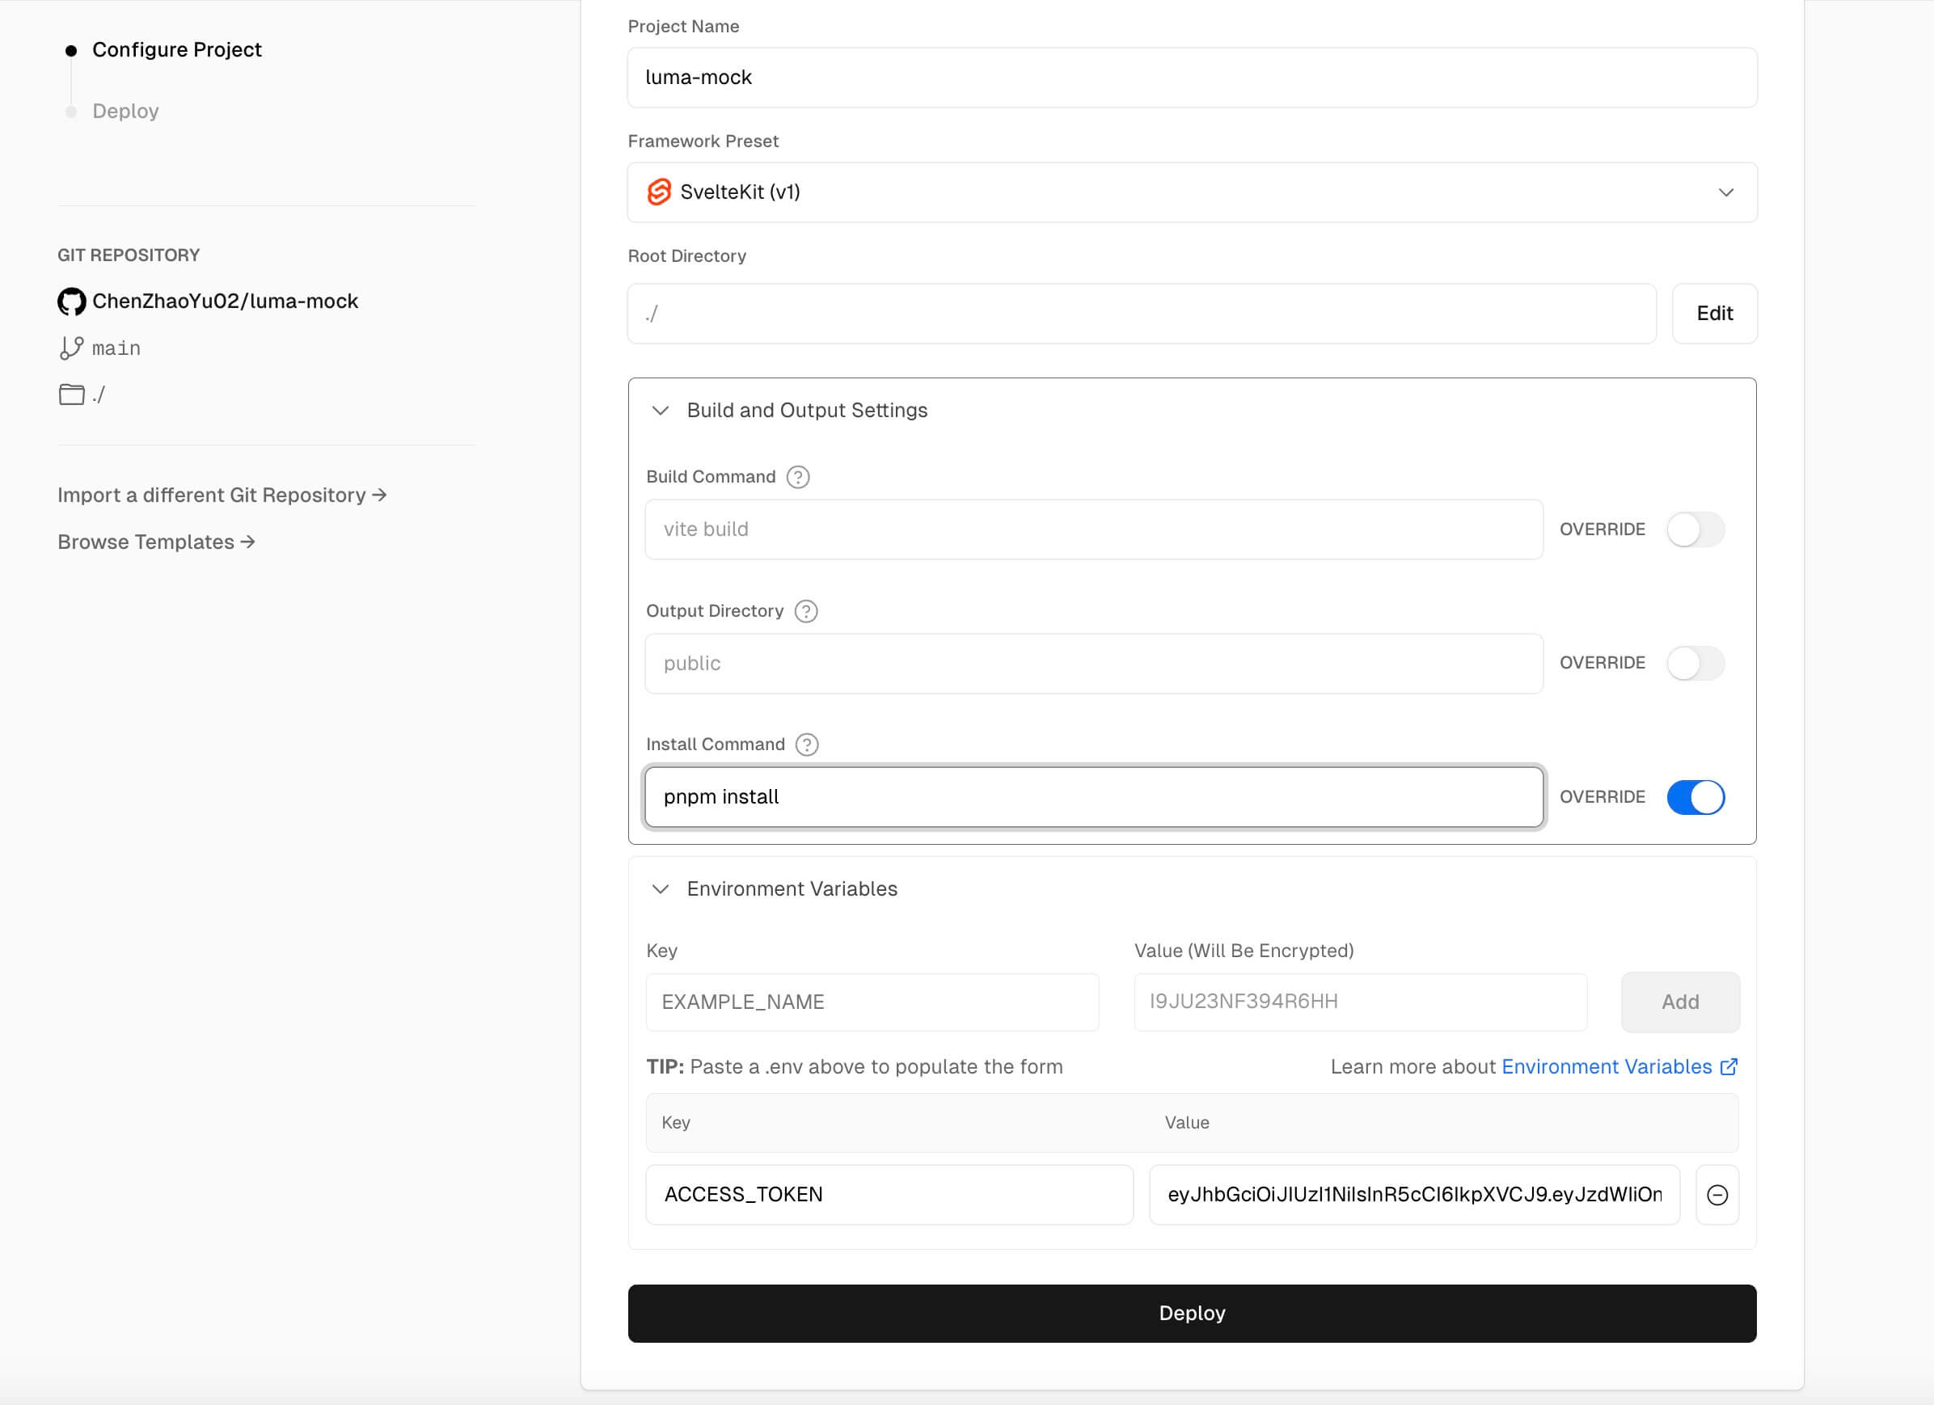The width and height of the screenshot is (1934, 1405).
Task: Click the main branch name
Action: [116, 348]
